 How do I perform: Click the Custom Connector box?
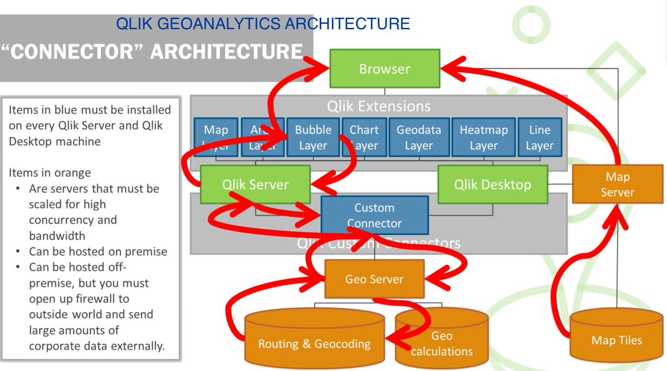pos(375,215)
